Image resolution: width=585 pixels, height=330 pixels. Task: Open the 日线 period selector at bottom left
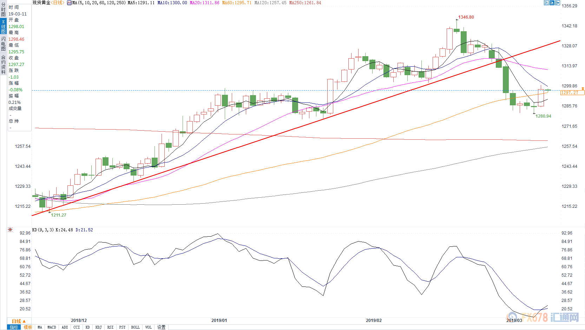click(19, 321)
